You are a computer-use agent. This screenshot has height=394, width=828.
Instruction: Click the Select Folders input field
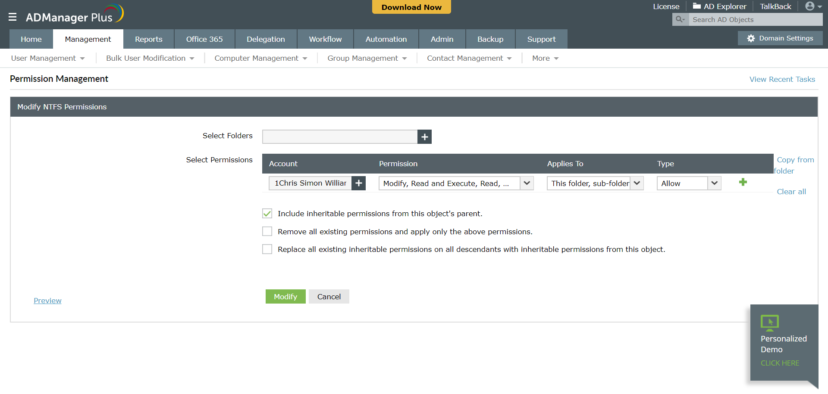pos(340,137)
